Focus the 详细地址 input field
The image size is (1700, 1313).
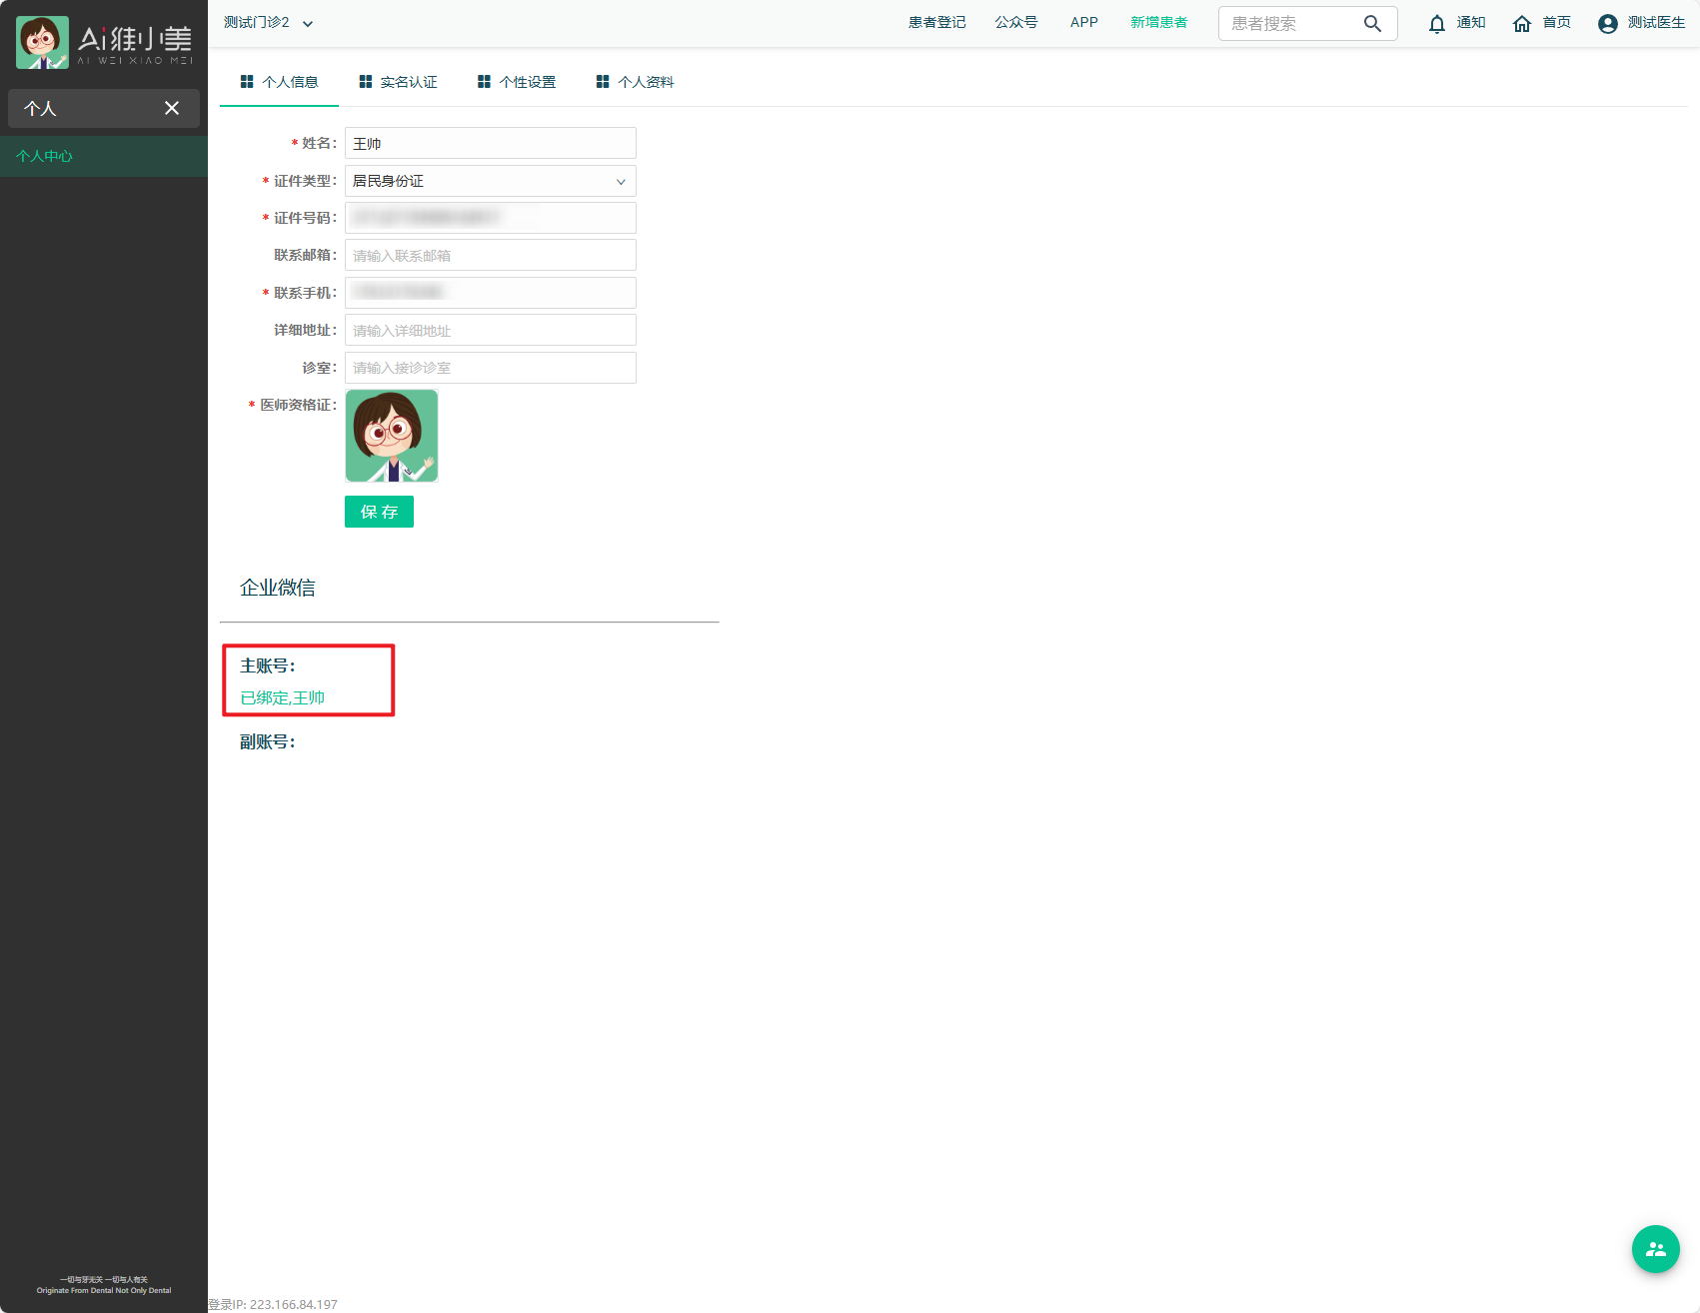click(x=490, y=331)
